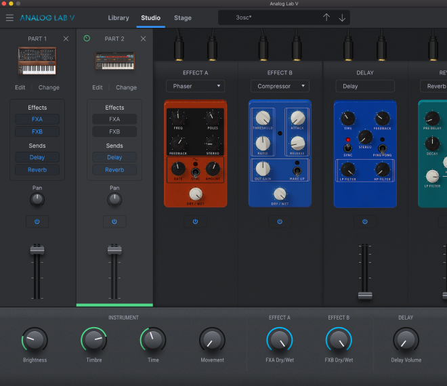The height and width of the screenshot is (386, 447).
Task: Click the Delay type selector field
Action: [365, 86]
